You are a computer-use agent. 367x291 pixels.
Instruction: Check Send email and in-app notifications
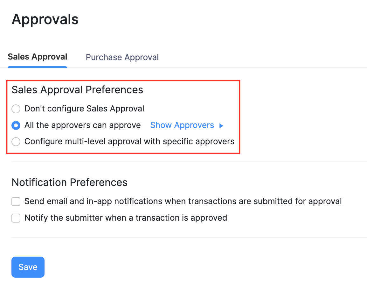click(16, 201)
